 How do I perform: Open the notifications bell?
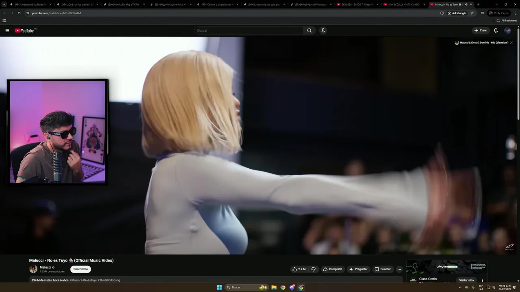pyautogui.click(x=496, y=30)
